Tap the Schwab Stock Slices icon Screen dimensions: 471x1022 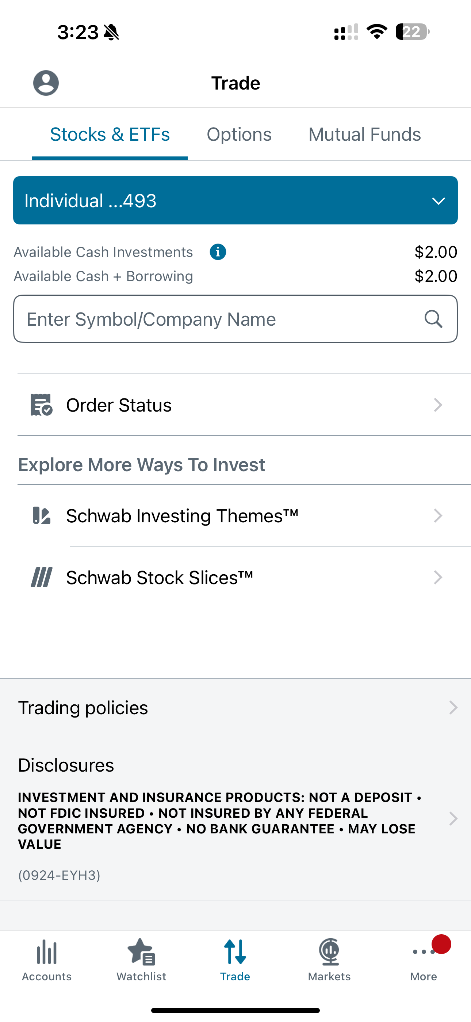[41, 577]
